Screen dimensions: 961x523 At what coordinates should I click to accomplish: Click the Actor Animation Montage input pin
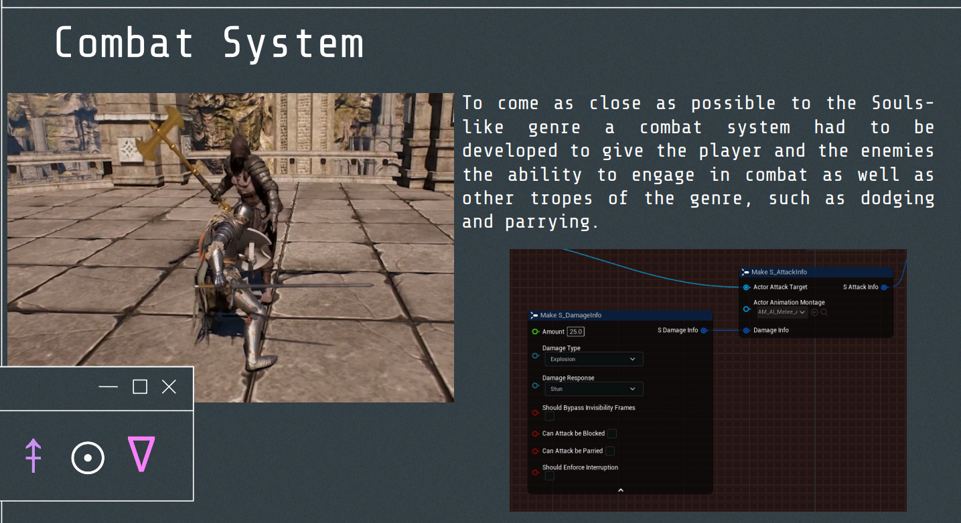click(x=746, y=309)
